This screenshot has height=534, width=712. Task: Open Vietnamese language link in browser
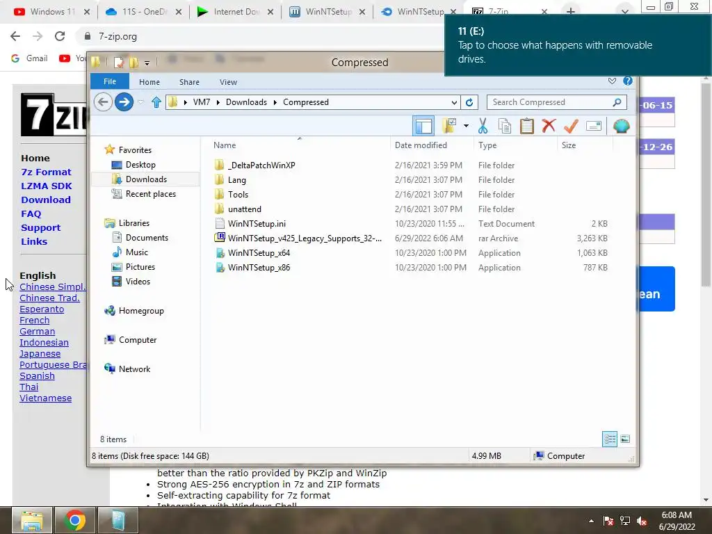pos(45,398)
